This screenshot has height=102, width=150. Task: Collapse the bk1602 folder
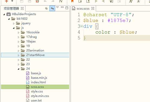tap(9, 19)
